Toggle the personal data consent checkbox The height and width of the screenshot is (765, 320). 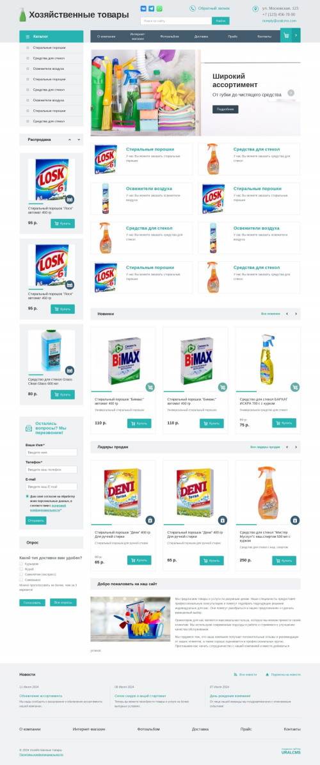pyautogui.click(x=27, y=496)
